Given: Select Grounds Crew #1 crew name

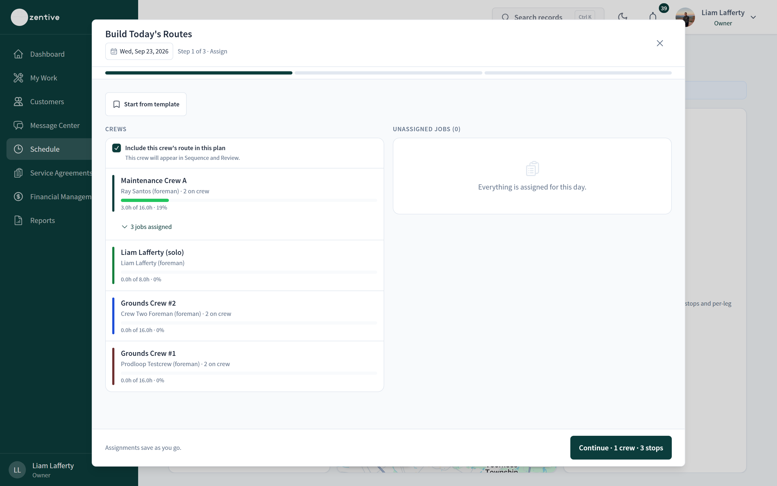Looking at the screenshot, I should pyautogui.click(x=148, y=353).
